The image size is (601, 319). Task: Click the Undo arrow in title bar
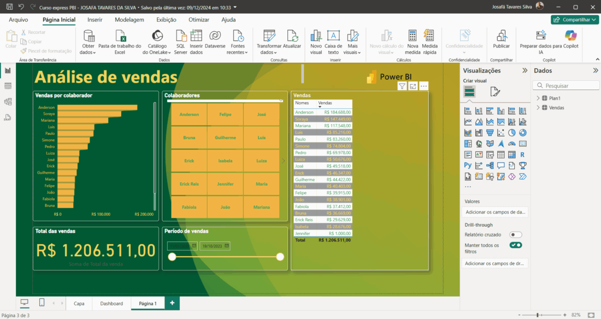[21, 7]
